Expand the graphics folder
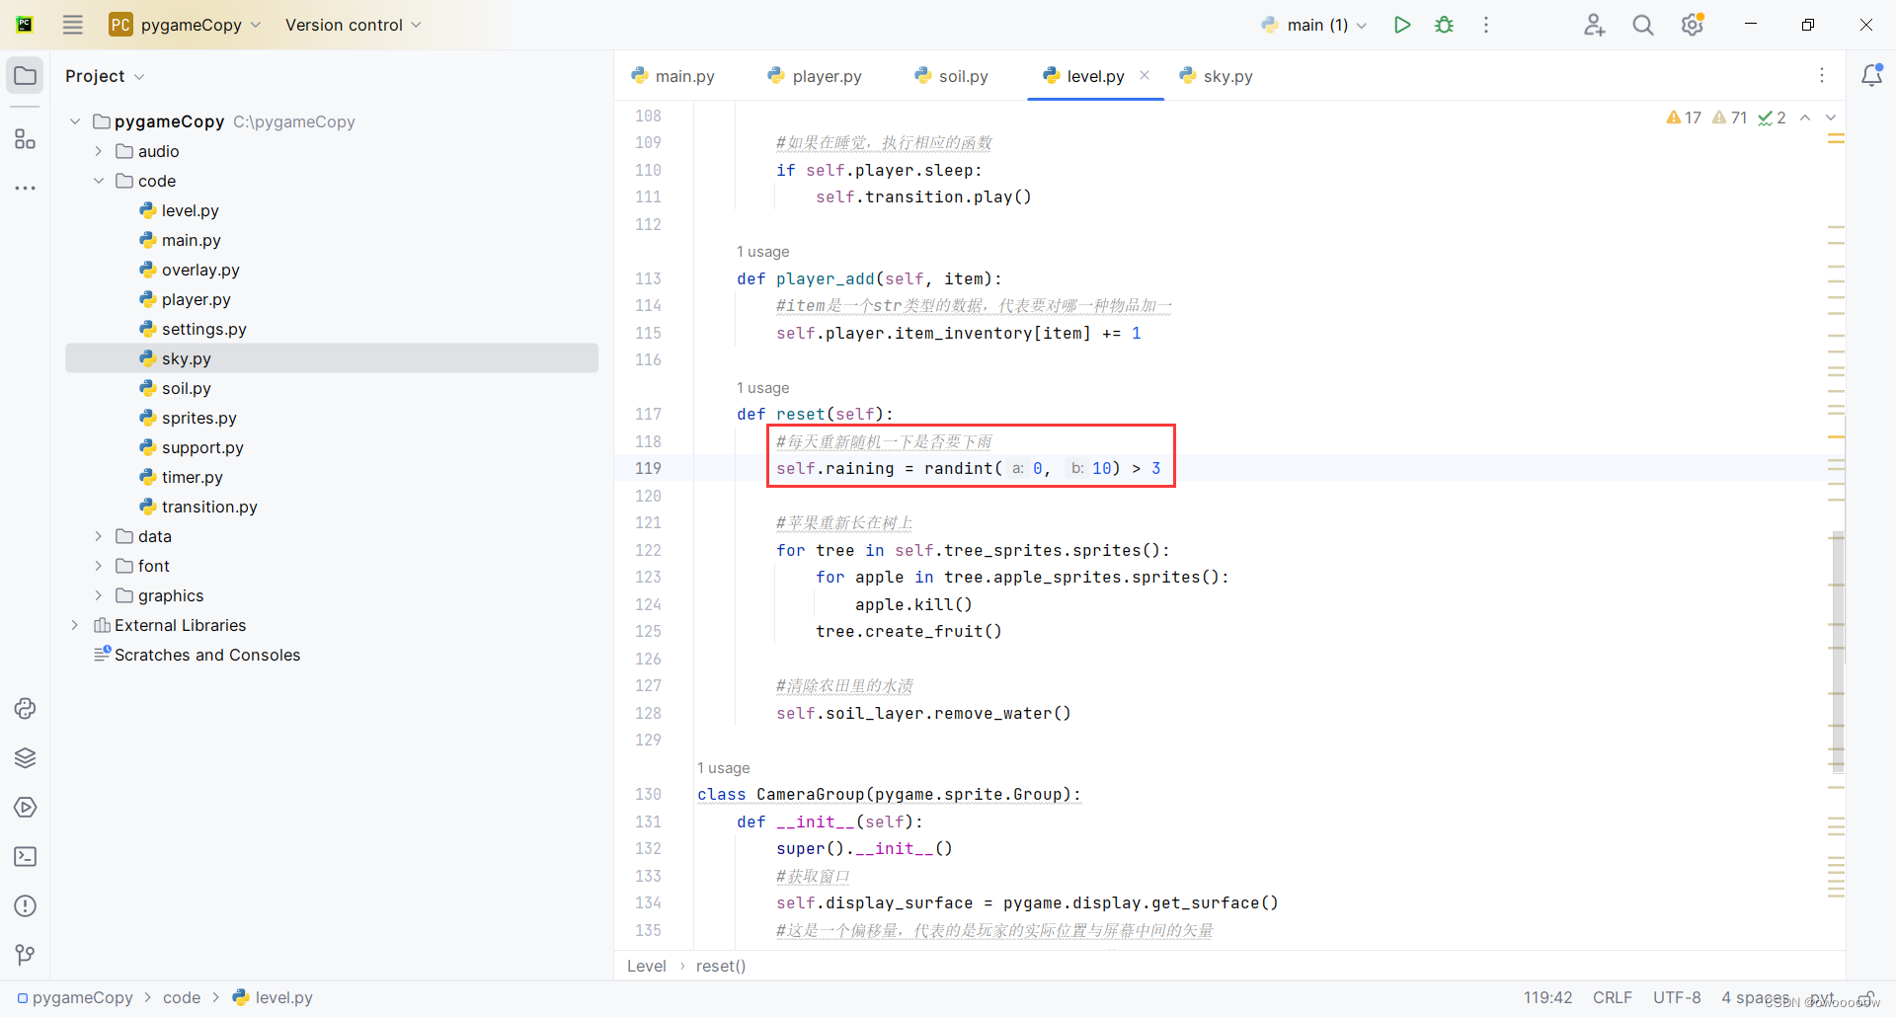 pos(99,595)
